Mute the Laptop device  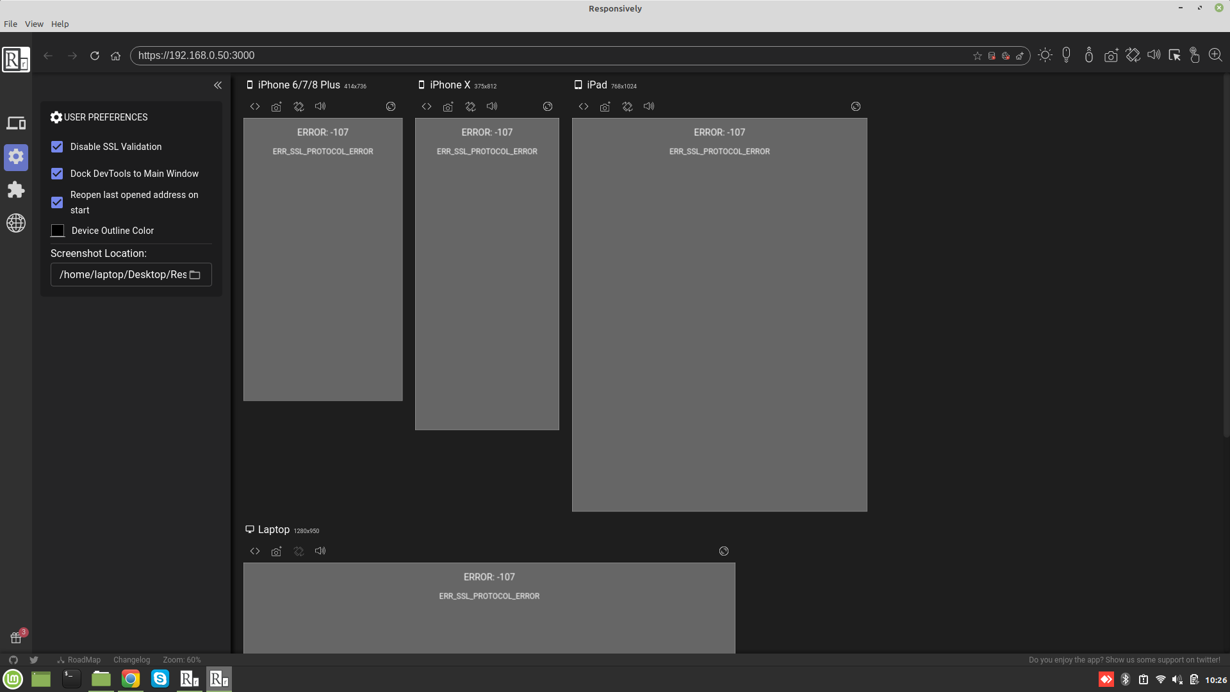[x=320, y=551]
